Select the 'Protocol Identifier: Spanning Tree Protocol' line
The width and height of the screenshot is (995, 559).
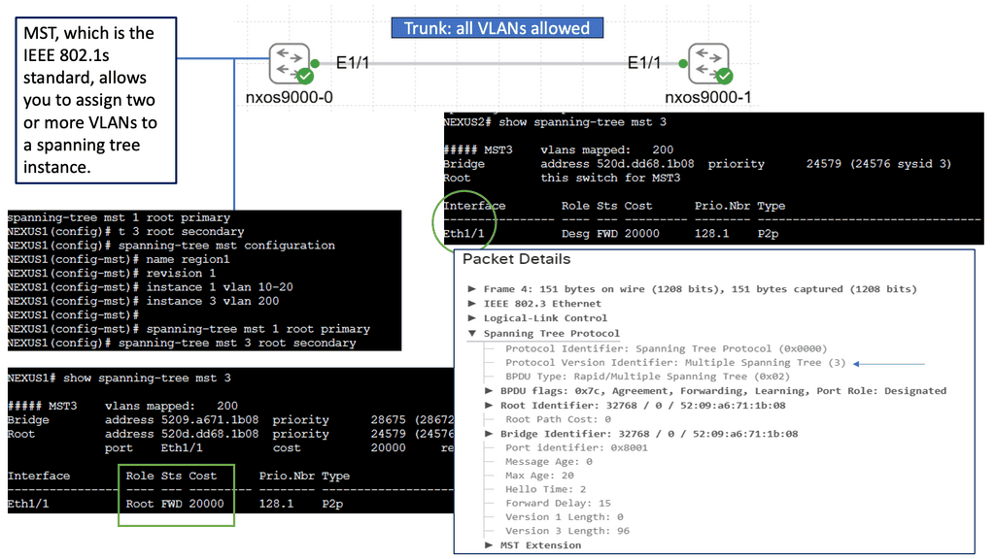pyautogui.click(x=667, y=348)
